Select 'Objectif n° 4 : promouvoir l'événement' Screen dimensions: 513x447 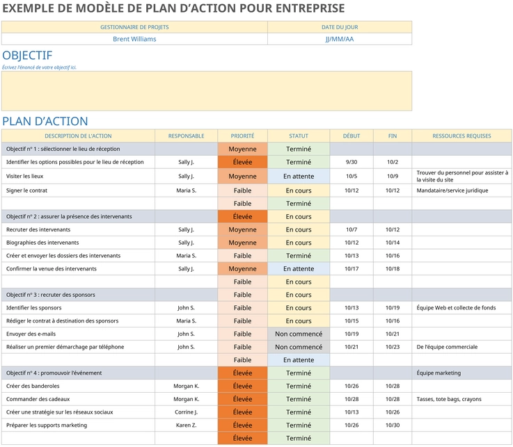(78, 373)
